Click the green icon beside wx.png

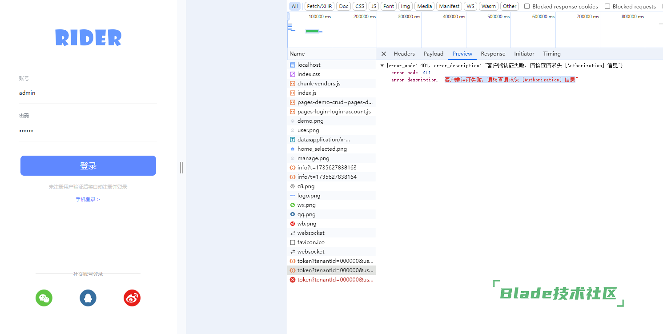(293, 205)
